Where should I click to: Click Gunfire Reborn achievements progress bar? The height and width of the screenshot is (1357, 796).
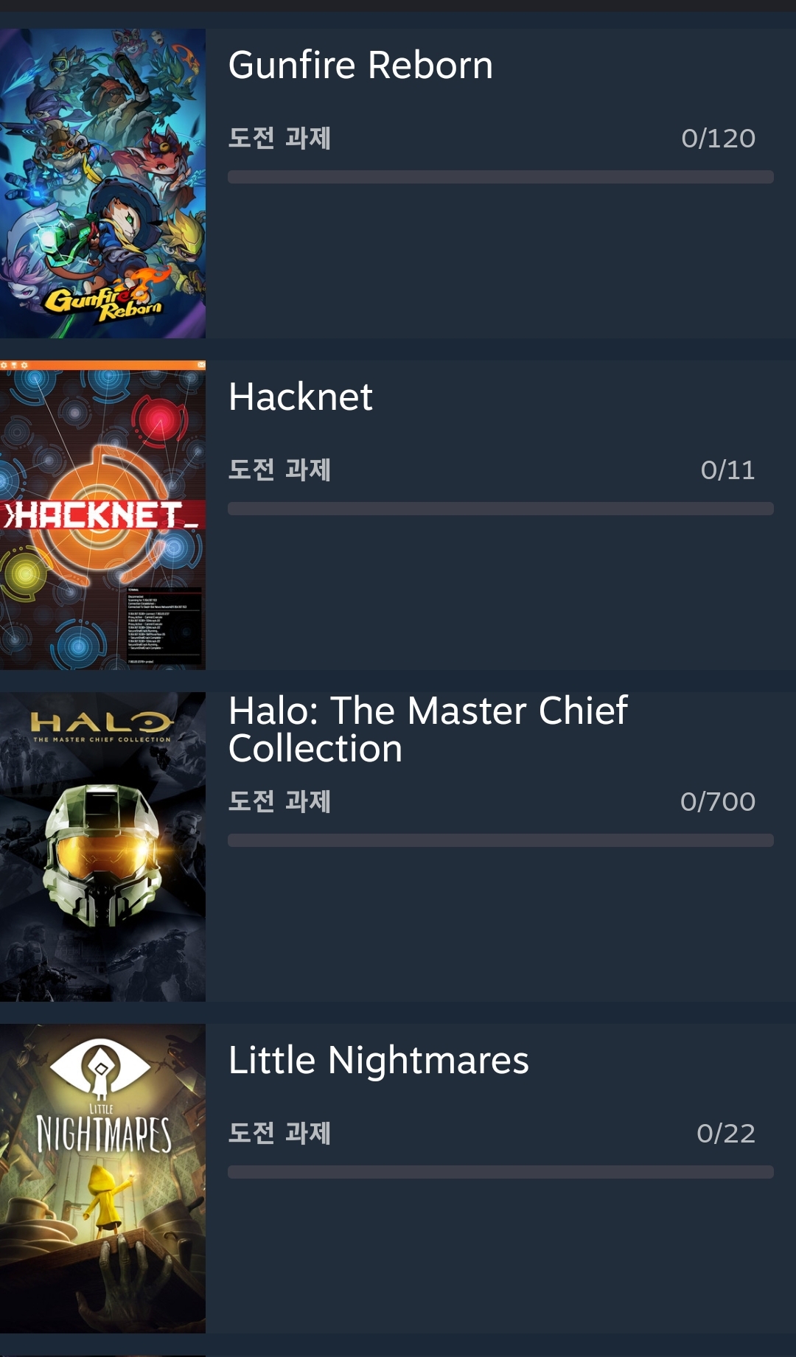500,177
